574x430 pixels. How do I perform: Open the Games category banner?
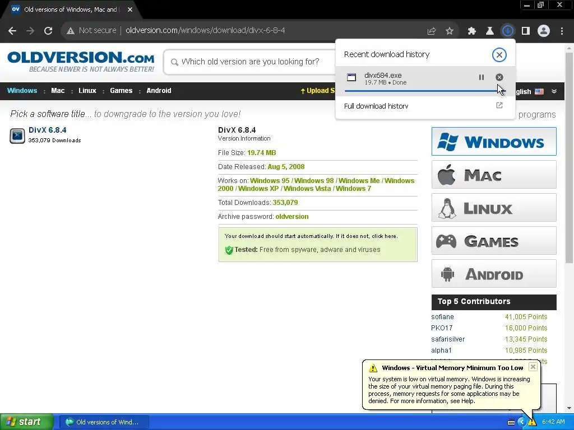click(494, 241)
